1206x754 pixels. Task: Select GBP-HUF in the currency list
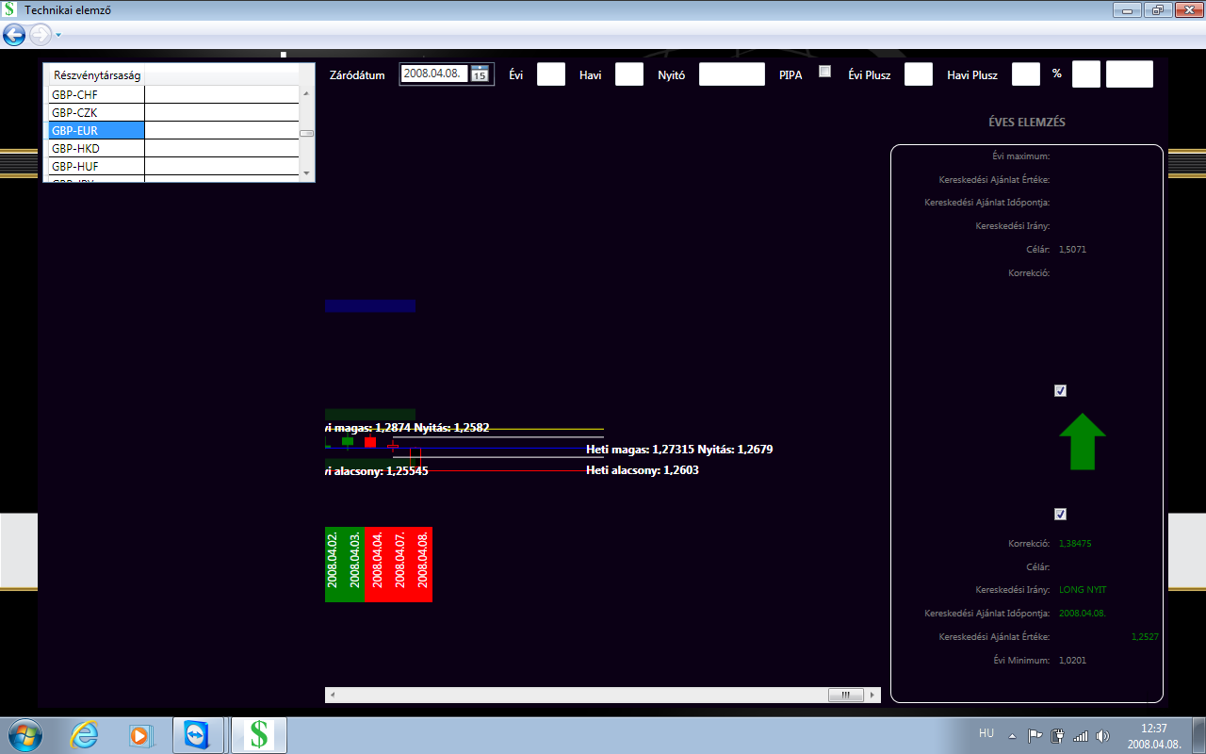point(96,167)
